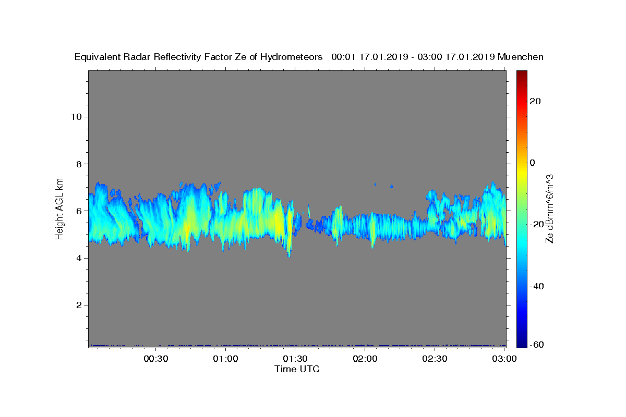Click the 6 km height tick label

point(79,211)
